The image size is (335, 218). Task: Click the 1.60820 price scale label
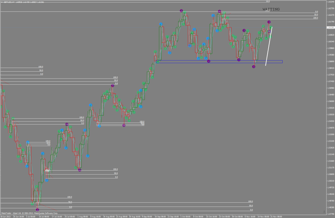pyautogui.click(x=330, y=35)
